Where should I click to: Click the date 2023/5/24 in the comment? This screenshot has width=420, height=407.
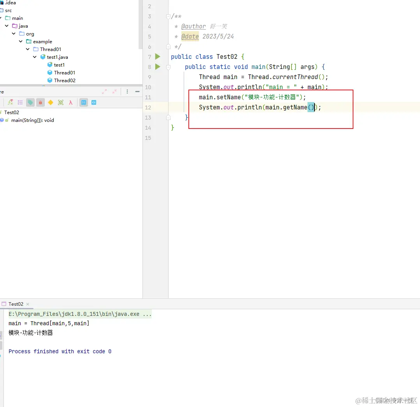(x=218, y=37)
